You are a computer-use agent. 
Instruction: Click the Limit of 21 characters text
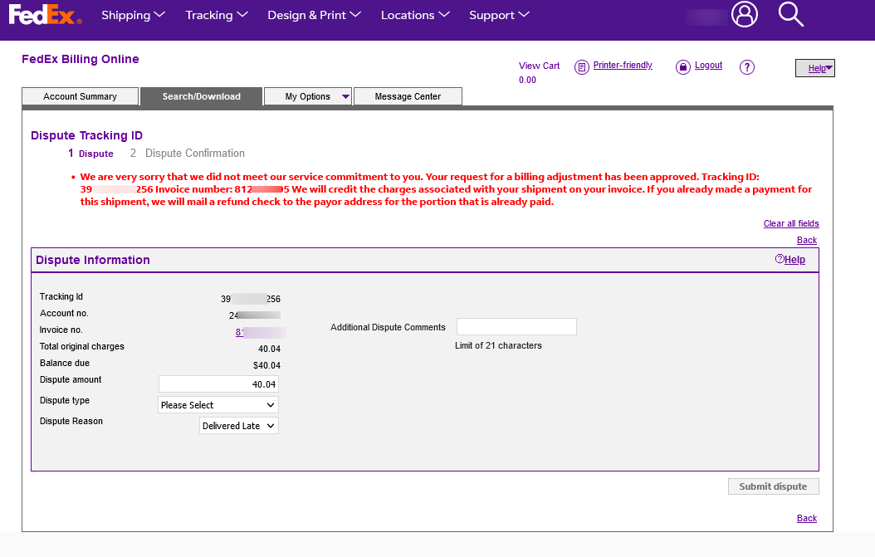(x=498, y=346)
